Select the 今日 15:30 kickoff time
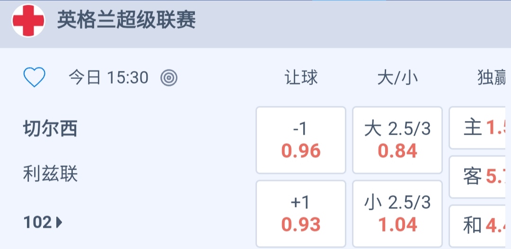Viewport: 511px width, 249px height. (x=108, y=77)
